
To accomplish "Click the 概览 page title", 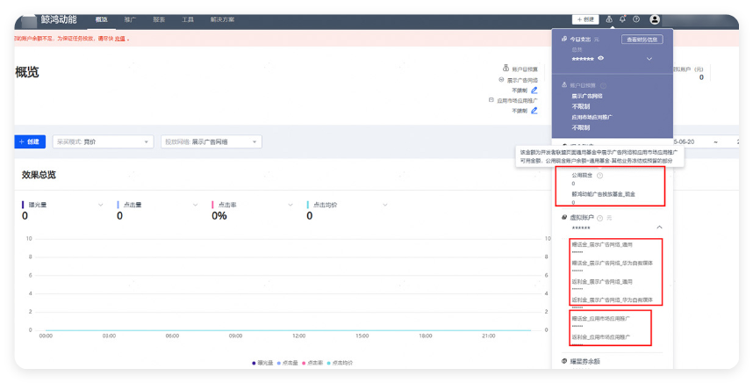I will tap(27, 72).
